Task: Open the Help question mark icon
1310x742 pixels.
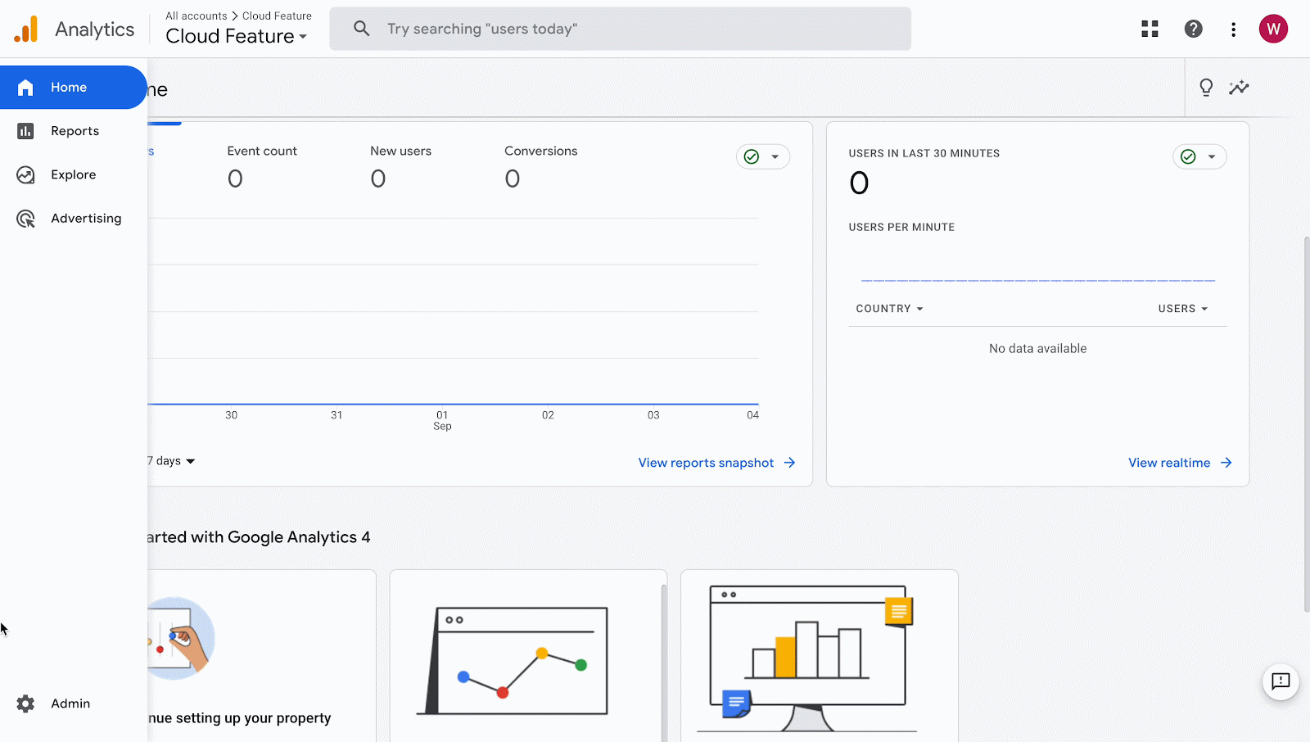Action: click(x=1193, y=29)
